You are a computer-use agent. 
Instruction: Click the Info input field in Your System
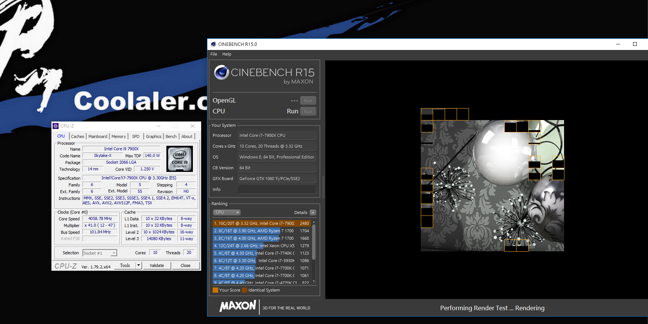coord(277,189)
